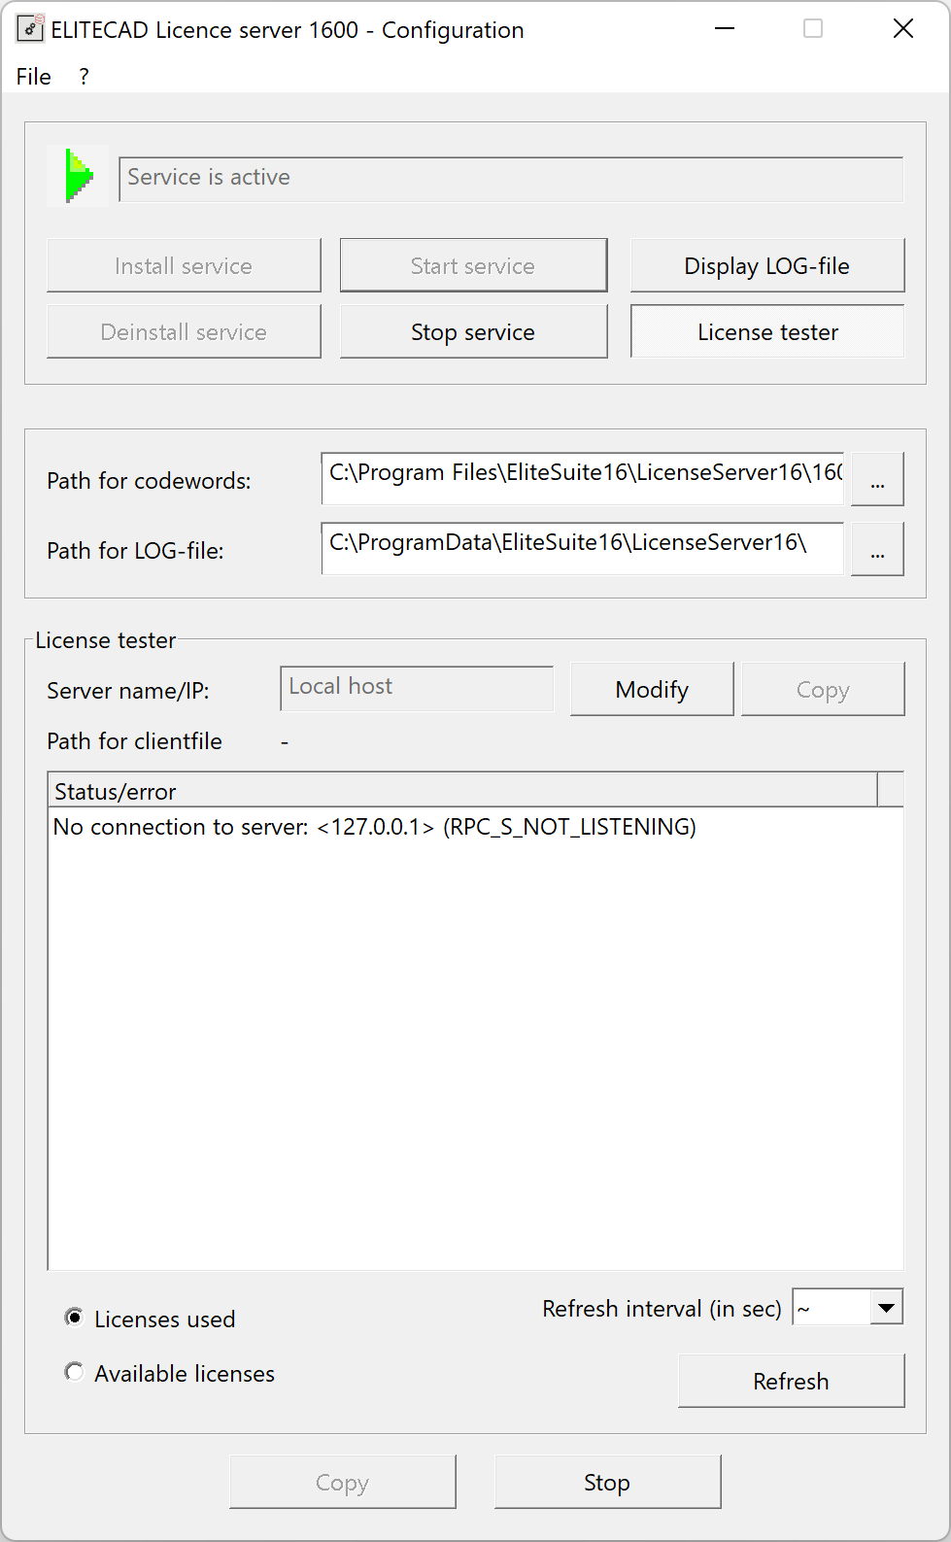Click the bottom Copy button
Screen dimensions: 951x1542
coord(343,1482)
